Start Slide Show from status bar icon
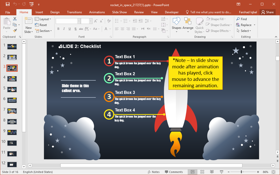Viewport: 280px width, 175px height. (x=222, y=172)
